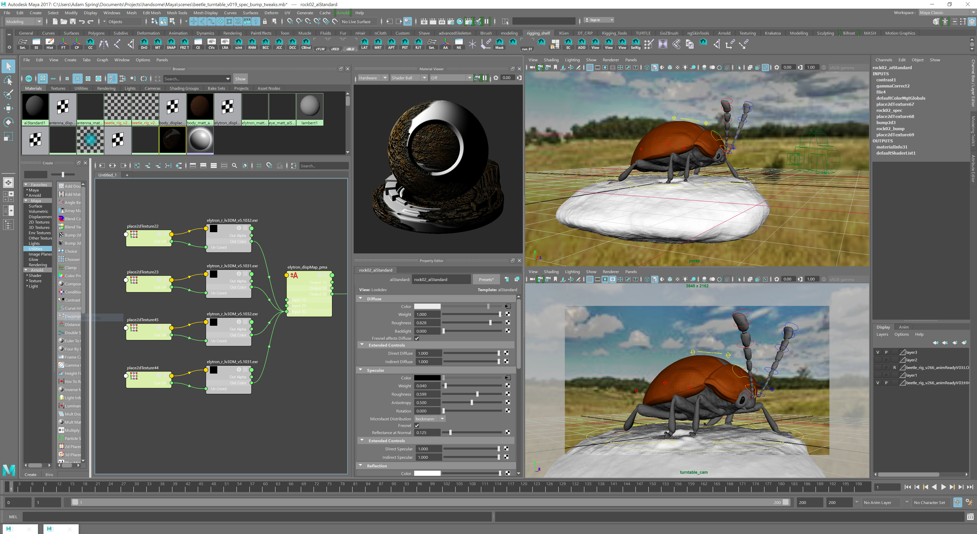The height and width of the screenshot is (534, 977).
Task: Click the aiStandard name input field
Action: coord(441,279)
